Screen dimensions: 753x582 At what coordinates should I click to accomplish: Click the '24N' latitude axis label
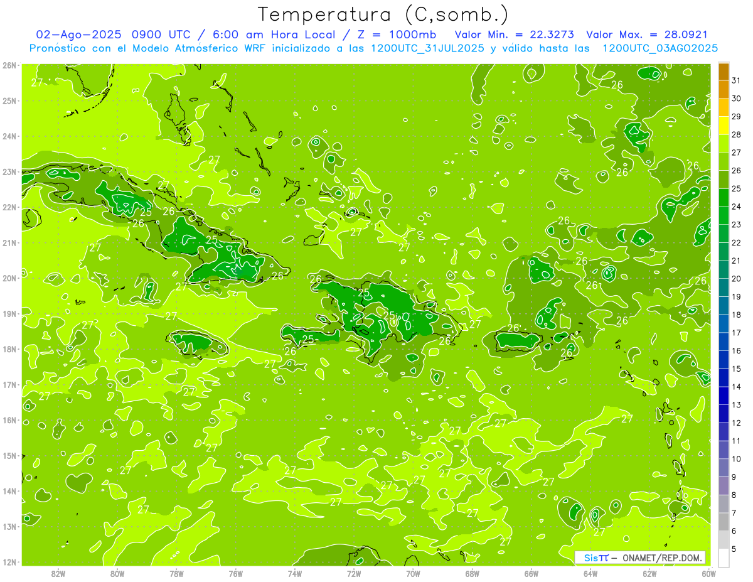(x=9, y=136)
